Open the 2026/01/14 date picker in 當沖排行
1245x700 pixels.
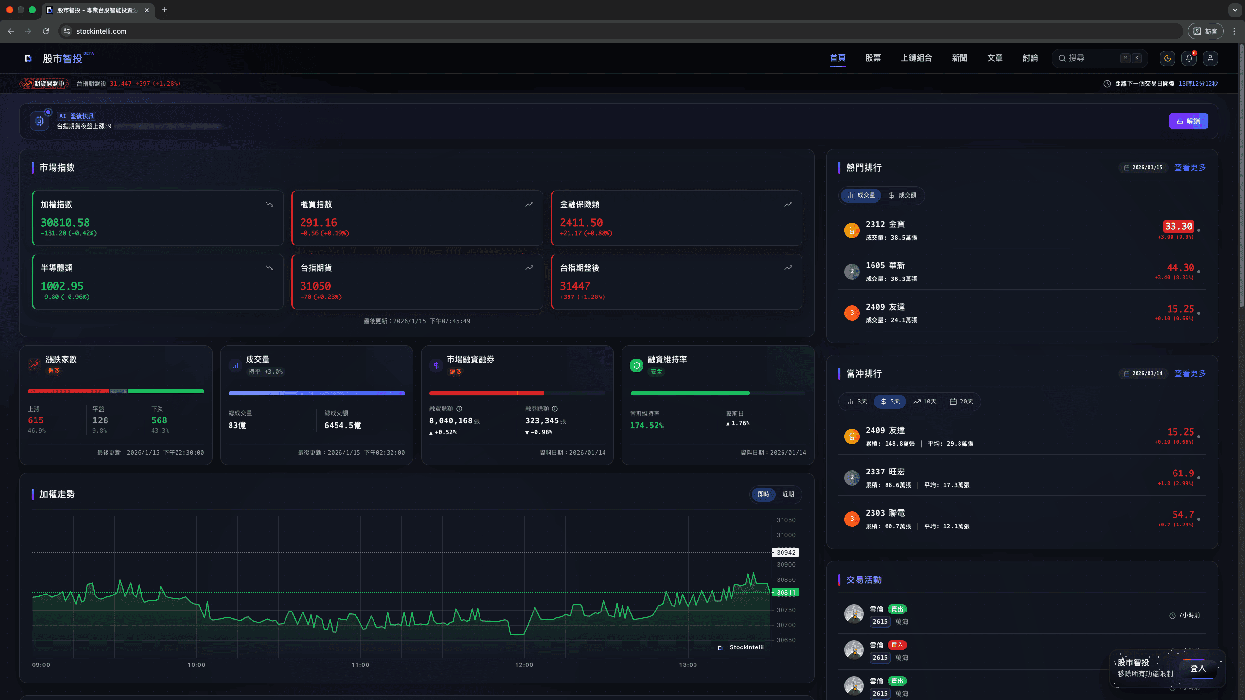click(x=1143, y=374)
